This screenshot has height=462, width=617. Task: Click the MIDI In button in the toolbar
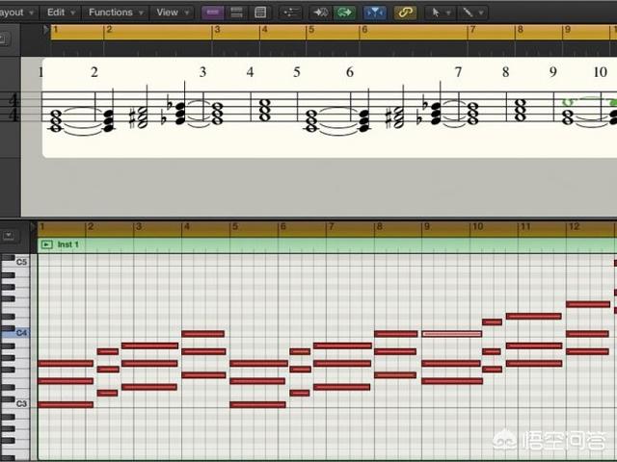(x=318, y=13)
